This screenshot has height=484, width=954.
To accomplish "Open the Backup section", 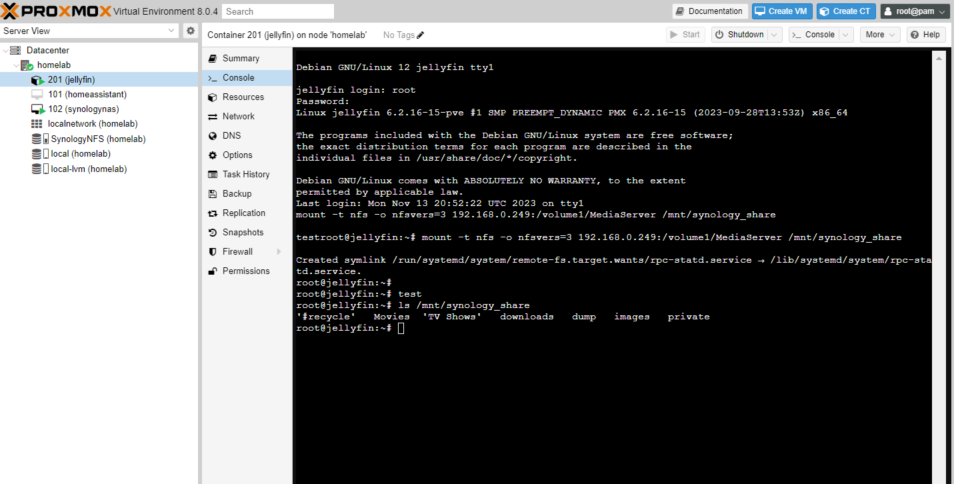I will (246, 193).
